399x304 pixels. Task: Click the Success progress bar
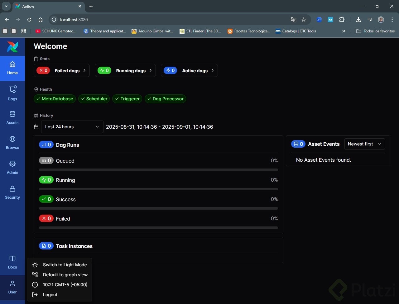tap(158, 208)
